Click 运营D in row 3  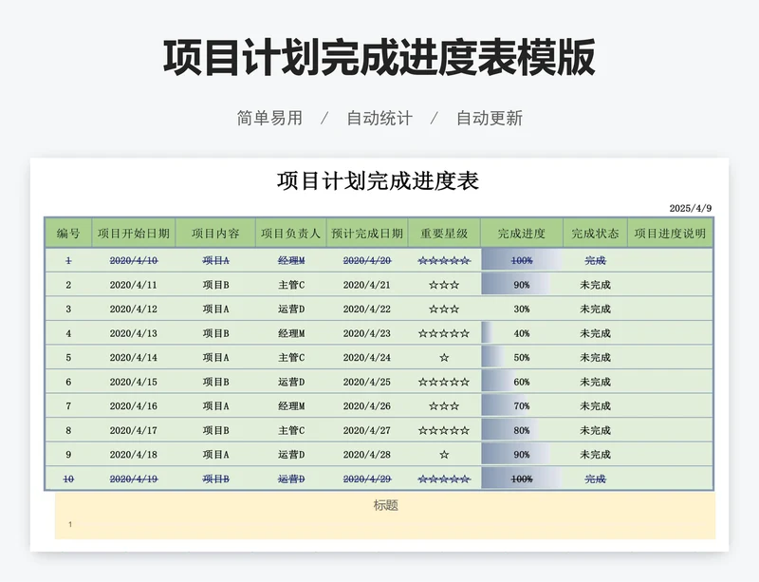pyautogui.click(x=291, y=310)
